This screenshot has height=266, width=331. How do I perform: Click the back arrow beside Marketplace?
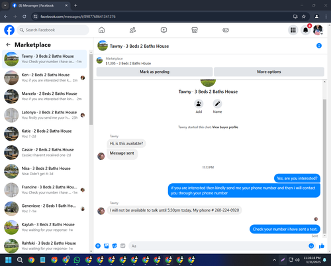tap(9, 44)
